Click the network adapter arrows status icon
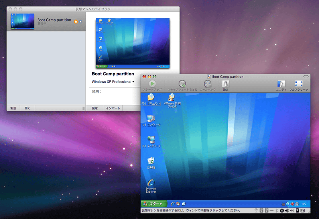Viewport: 319px width, 219px height. (292, 211)
